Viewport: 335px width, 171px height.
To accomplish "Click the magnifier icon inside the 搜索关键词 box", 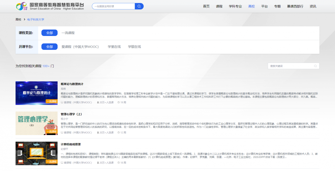I will pyautogui.click(x=315, y=66).
